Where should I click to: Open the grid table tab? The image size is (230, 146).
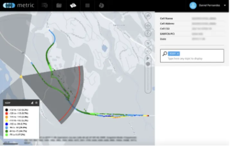coord(87,5)
